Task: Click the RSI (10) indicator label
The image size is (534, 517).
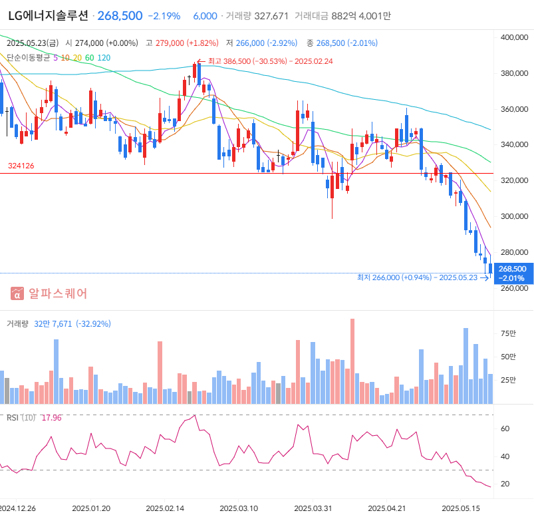Action: click(x=21, y=418)
